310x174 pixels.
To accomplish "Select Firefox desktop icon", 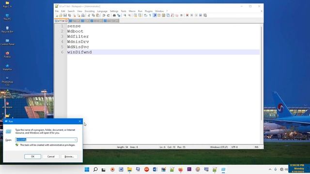I will (7, 55).
